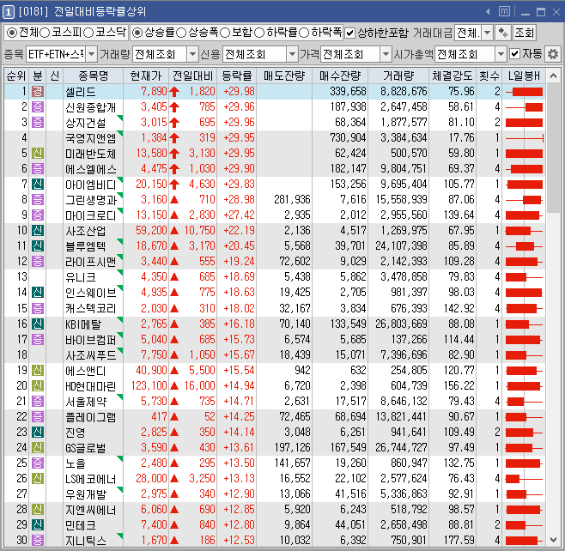
Task: Sort by the 종목명 column header
Action: pos(94,76)
